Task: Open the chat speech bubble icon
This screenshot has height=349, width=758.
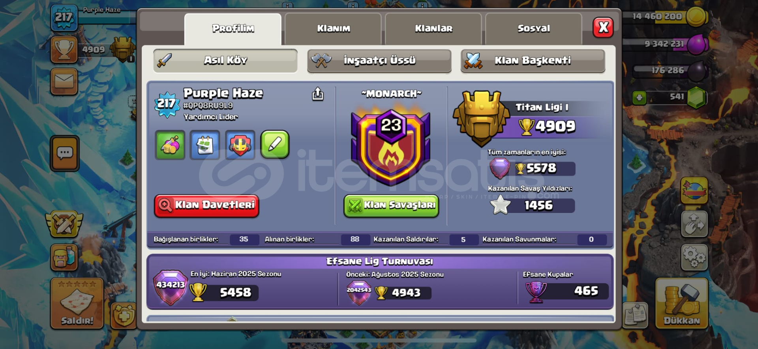Action: tap(65, 153)
